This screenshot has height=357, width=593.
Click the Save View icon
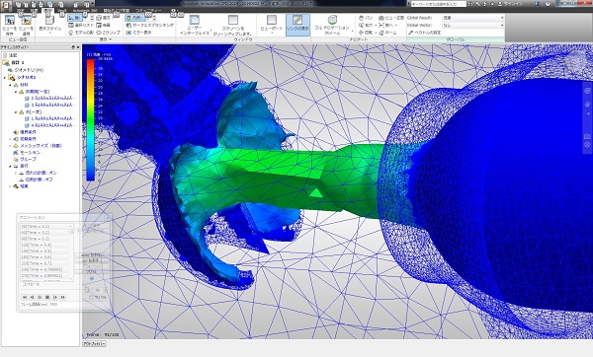tap(10, 25)
